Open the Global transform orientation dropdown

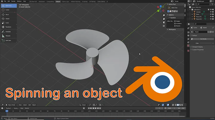click(x=84, y=105)
